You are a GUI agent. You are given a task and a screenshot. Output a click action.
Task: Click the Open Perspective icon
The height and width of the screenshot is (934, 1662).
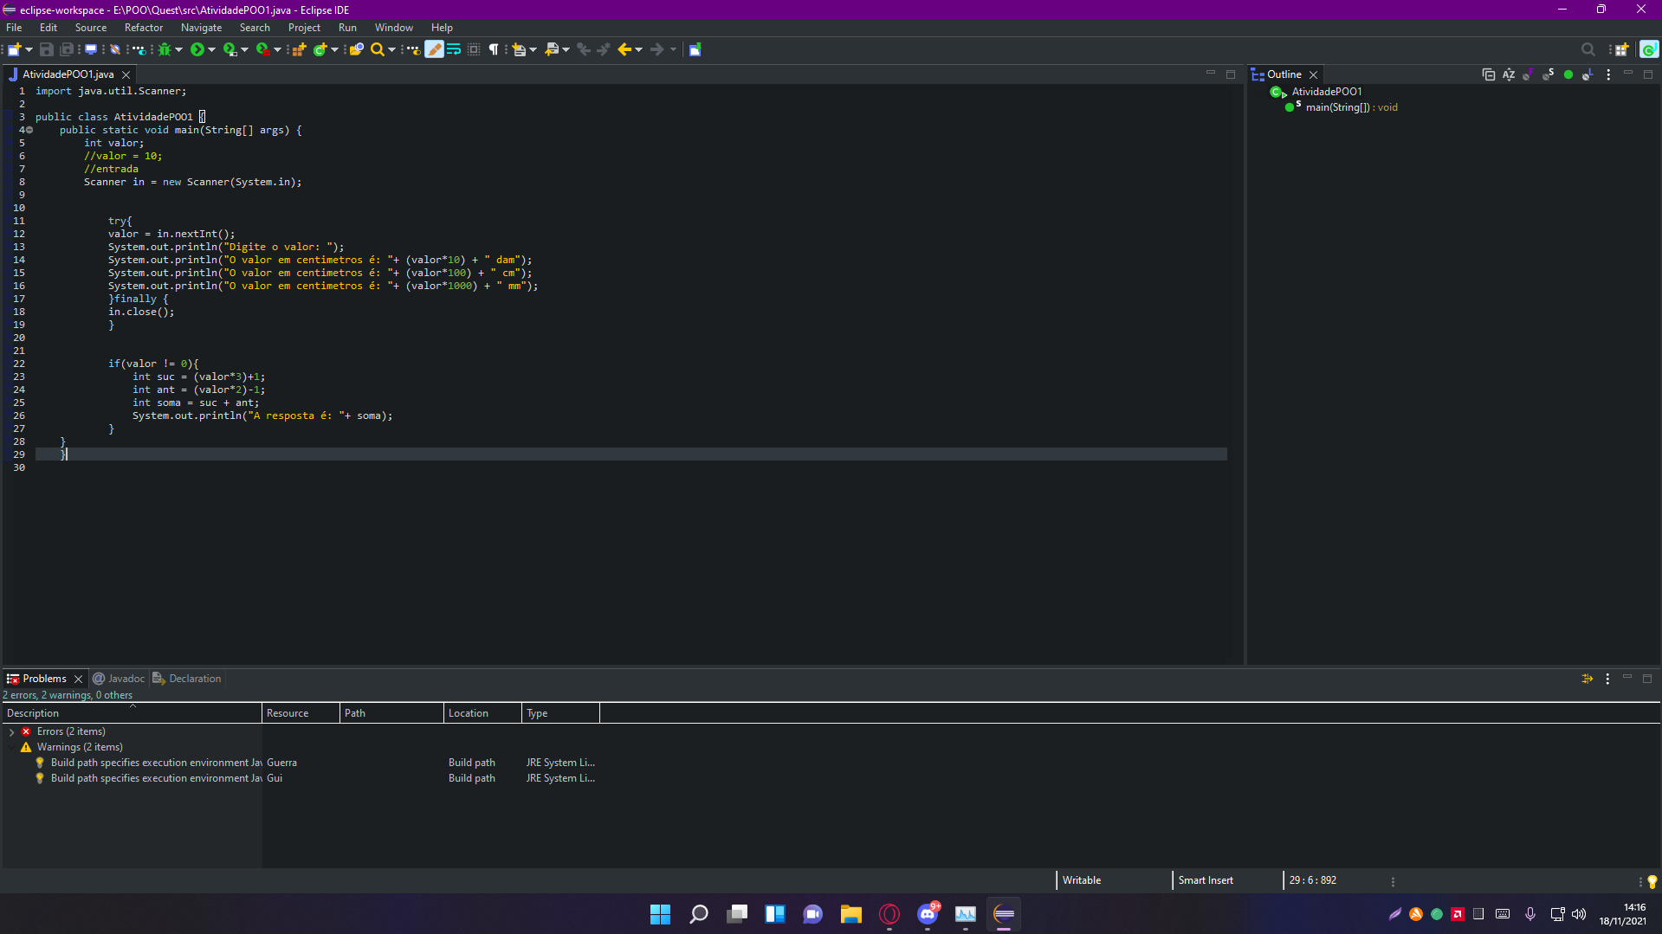coord(1621,49)
